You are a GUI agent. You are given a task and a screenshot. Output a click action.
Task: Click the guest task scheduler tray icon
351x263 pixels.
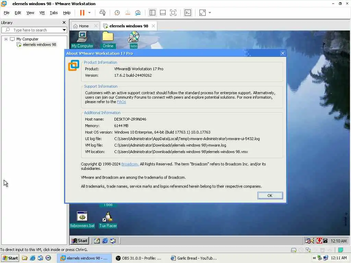pyautogui.click(x=307, y=241)
